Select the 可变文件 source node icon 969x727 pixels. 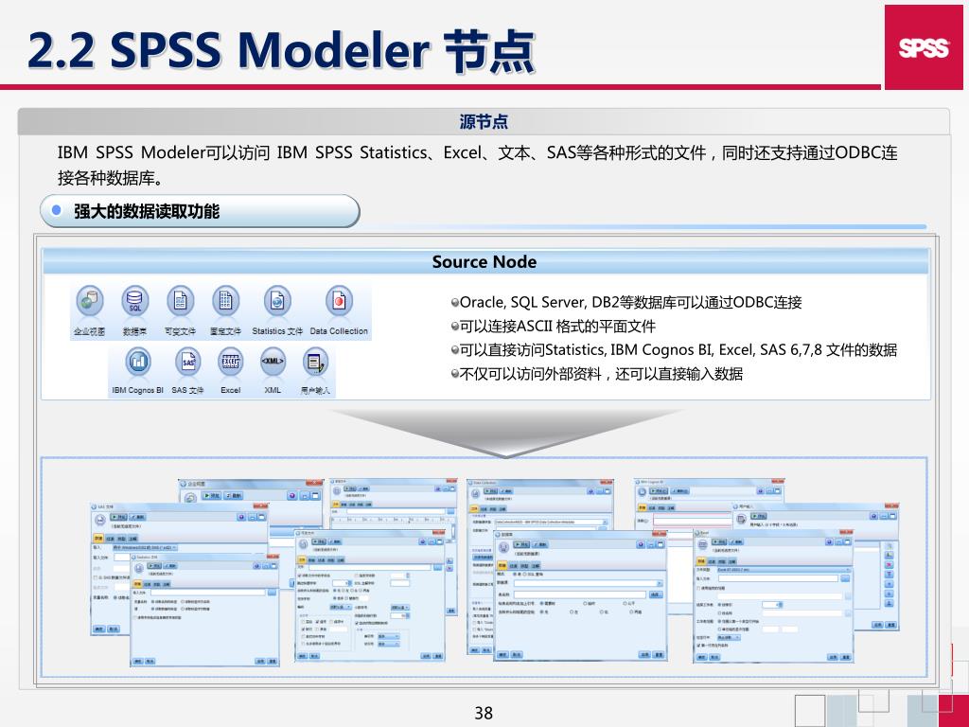coord(181,301)
